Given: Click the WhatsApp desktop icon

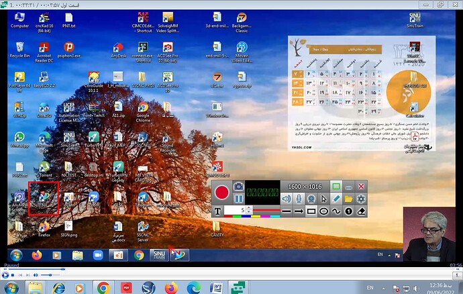Looking at the screenshot, I should [19, 140].
